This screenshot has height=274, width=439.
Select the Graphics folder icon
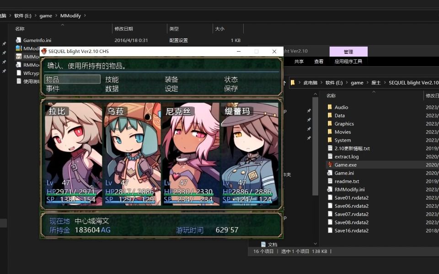tap(330, 124)
